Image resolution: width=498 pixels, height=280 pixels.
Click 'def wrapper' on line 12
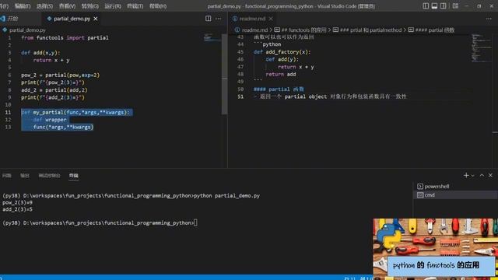point(50,120)
